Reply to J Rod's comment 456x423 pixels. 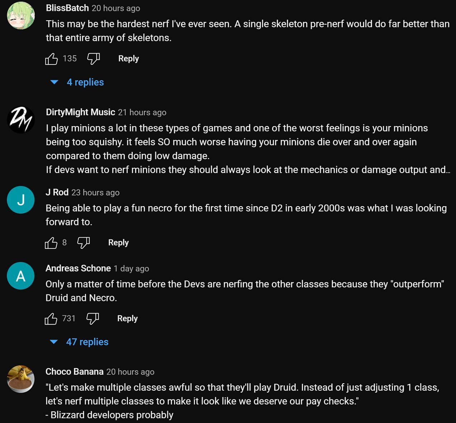[x=118, y=243]
